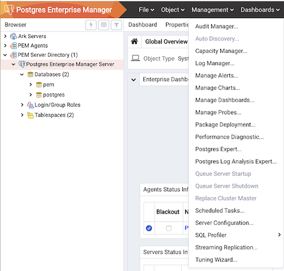Open the Dashboards dropdown menu

pos(260,10)
